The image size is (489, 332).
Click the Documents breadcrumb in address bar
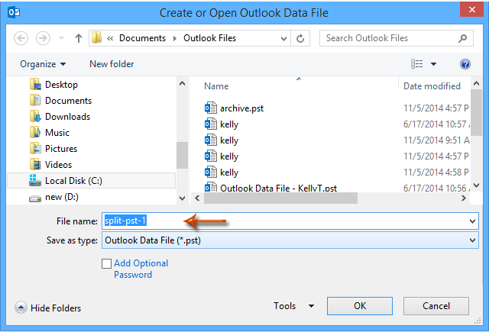(x=143, y=38)
